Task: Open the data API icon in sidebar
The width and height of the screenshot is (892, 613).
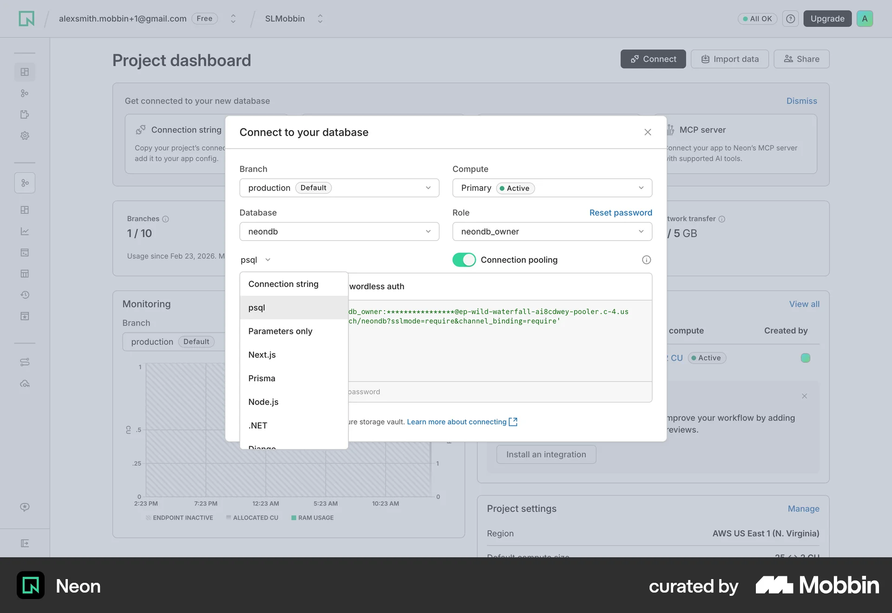Action: (25, 362)
